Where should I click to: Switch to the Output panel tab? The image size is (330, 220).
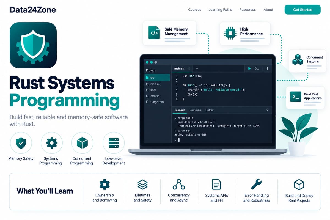pyautogui.click(x=210, y=110)
